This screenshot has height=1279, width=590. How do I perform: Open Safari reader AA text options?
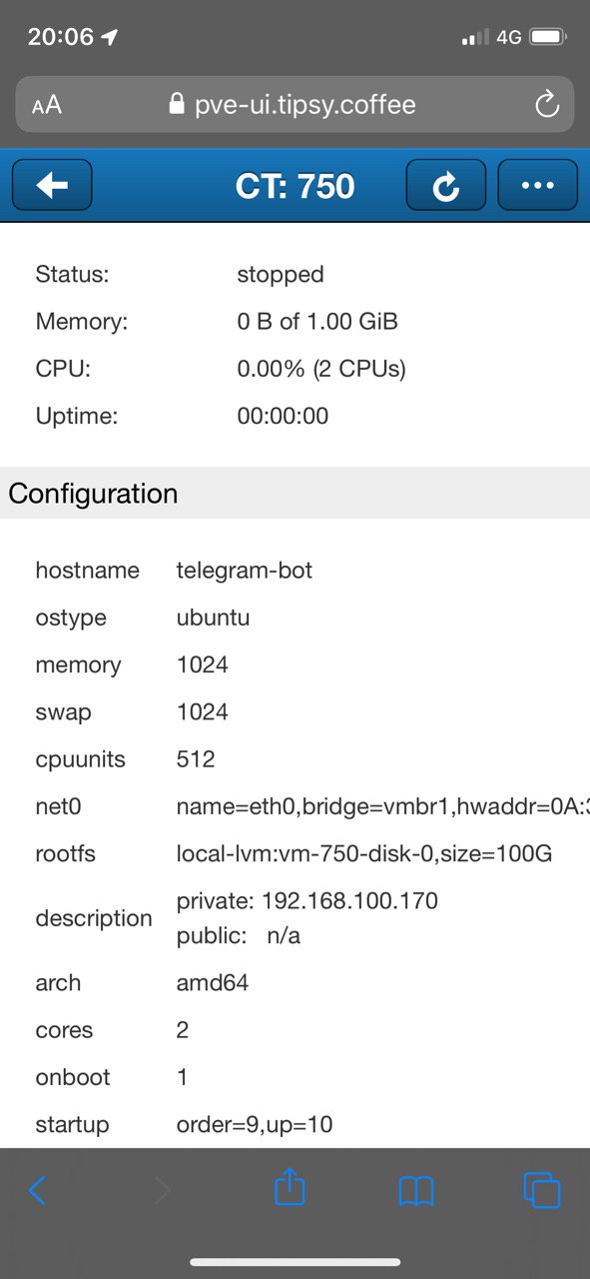[x=47, y=105]
